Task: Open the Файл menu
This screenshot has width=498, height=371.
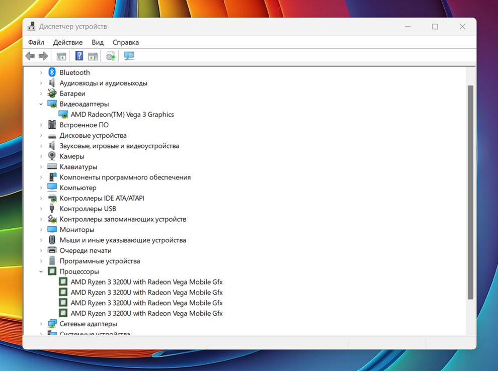Action: (x=36, y=42)
